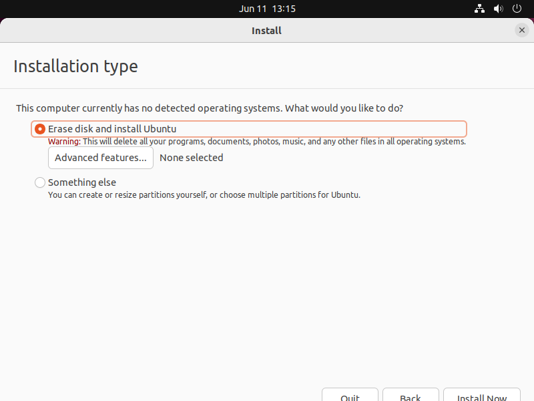Open the power menu icon
Screen dimensions: 534x401
click(517, 9)
